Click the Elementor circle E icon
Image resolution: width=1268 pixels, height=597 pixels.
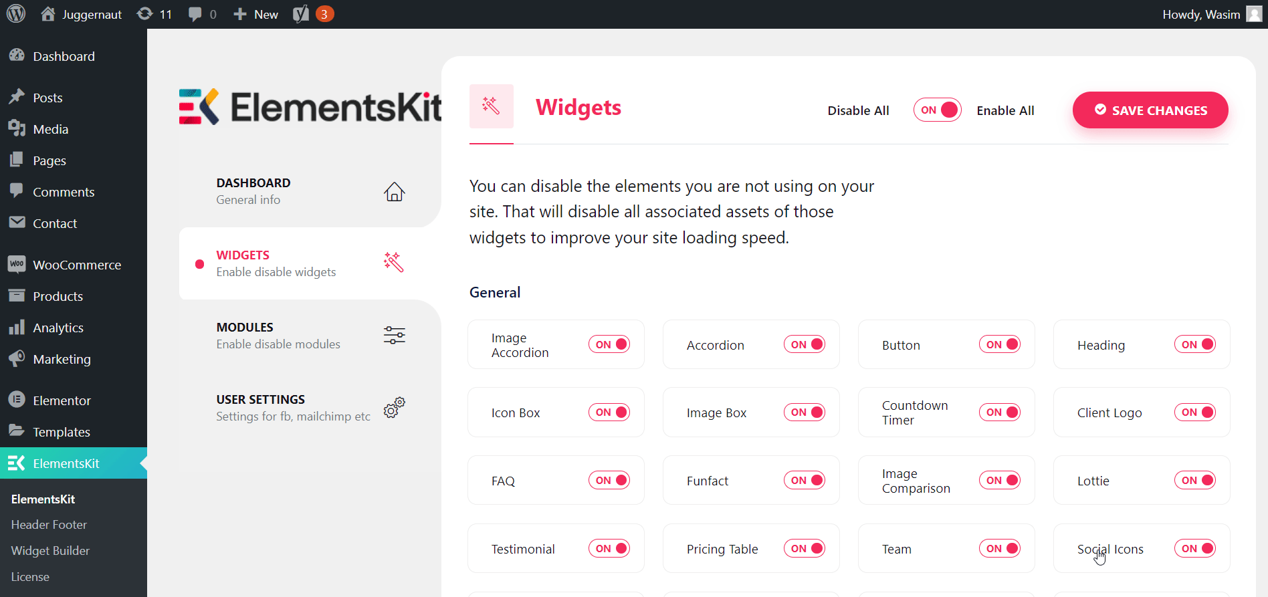[x=17, y=400]
